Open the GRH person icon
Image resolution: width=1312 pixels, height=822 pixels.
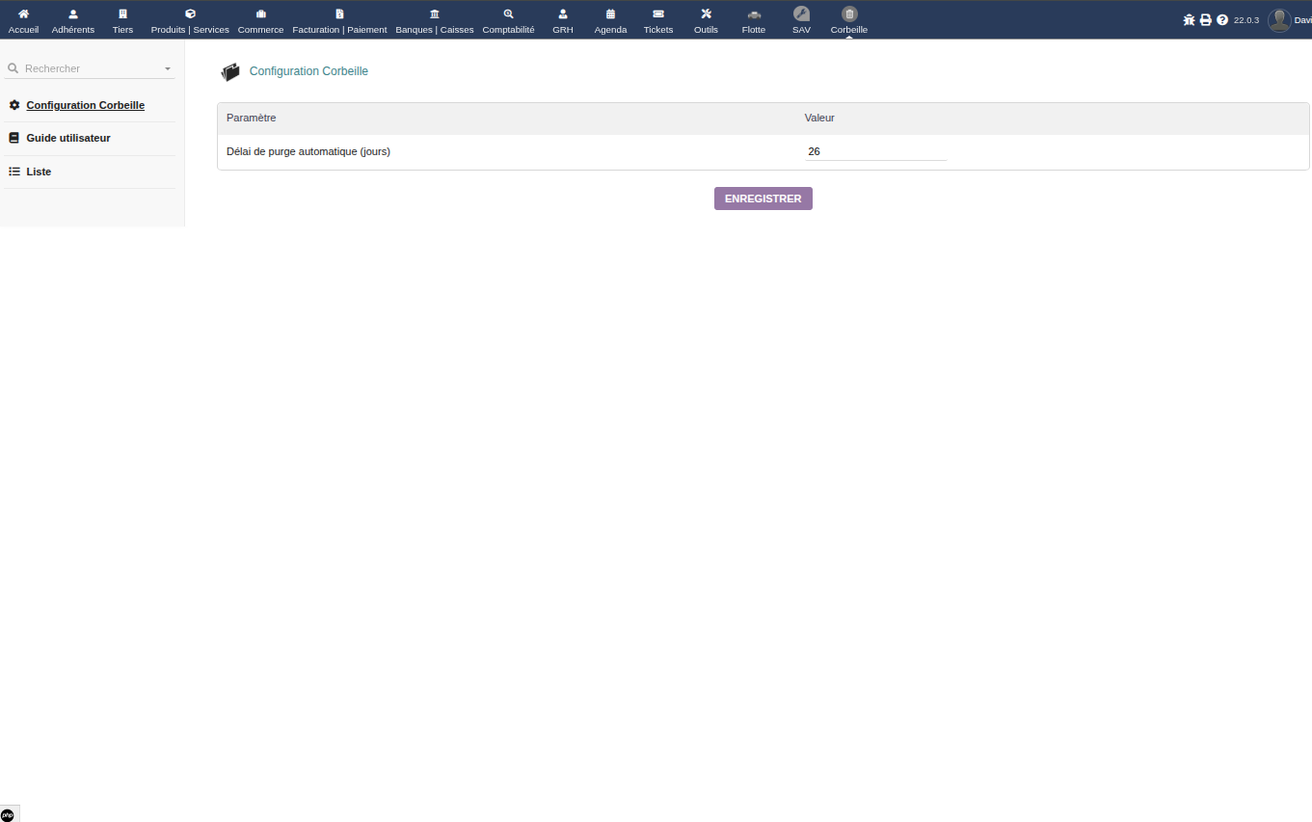point(563,13)
